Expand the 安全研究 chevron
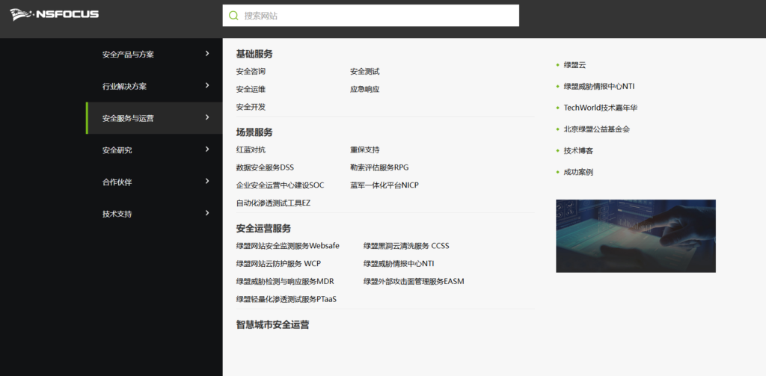This screenshot has width=766, height=376. click(x=207, y=150)
